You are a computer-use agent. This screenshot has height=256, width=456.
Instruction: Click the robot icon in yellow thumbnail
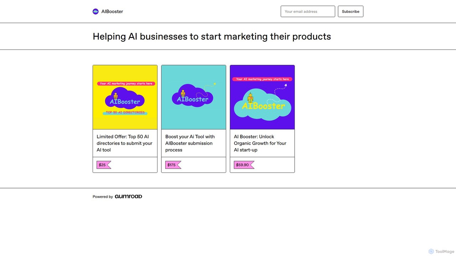point(115,95)
